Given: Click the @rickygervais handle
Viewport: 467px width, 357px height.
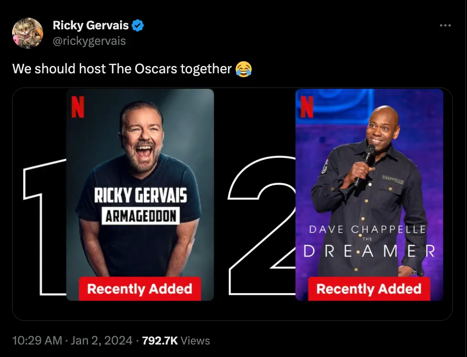Looking at the screenshot, I should pos(89,41).
